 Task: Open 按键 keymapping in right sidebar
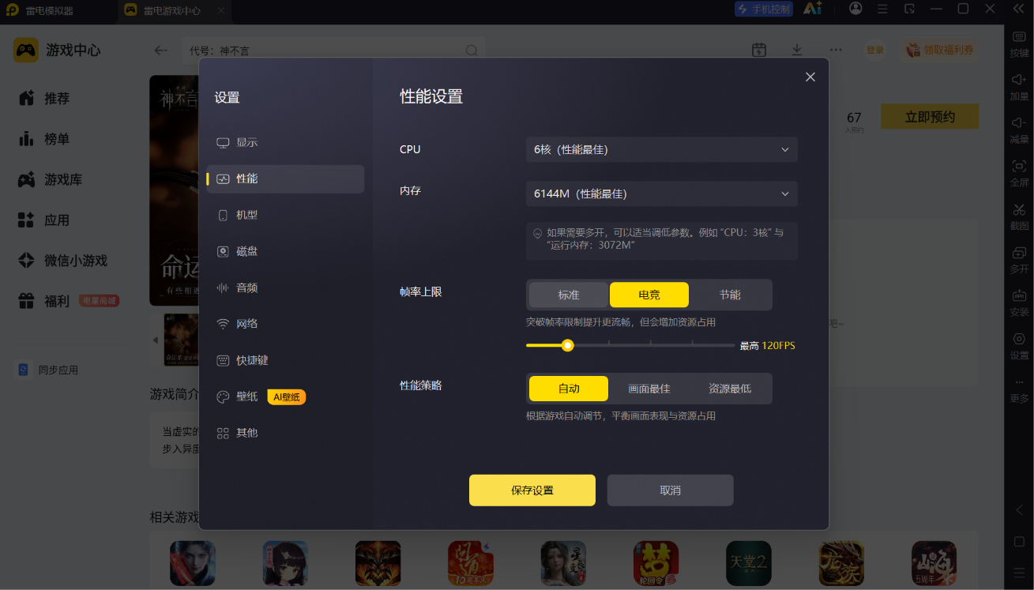pos(1019,43)
